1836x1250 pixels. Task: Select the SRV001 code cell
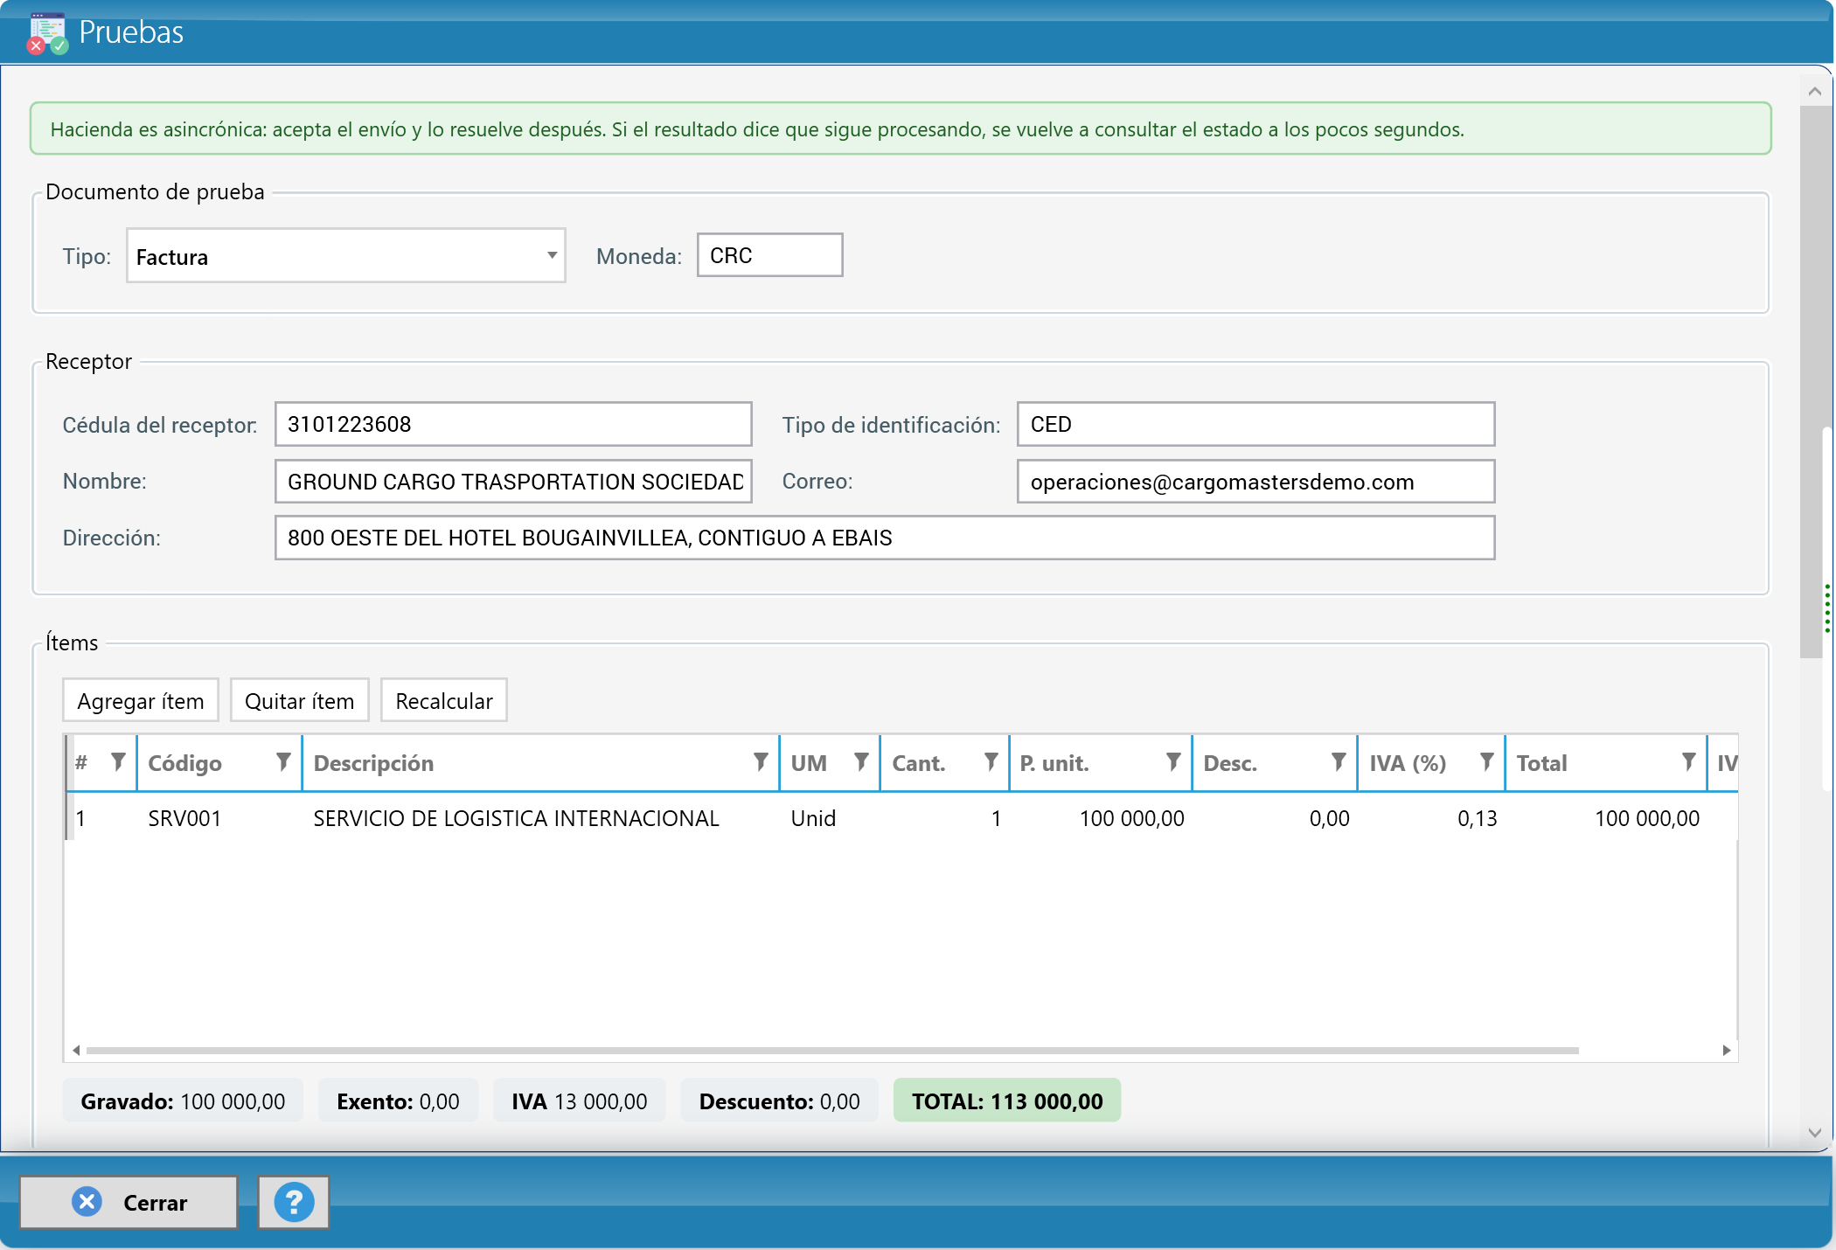(x=219, y=818)
